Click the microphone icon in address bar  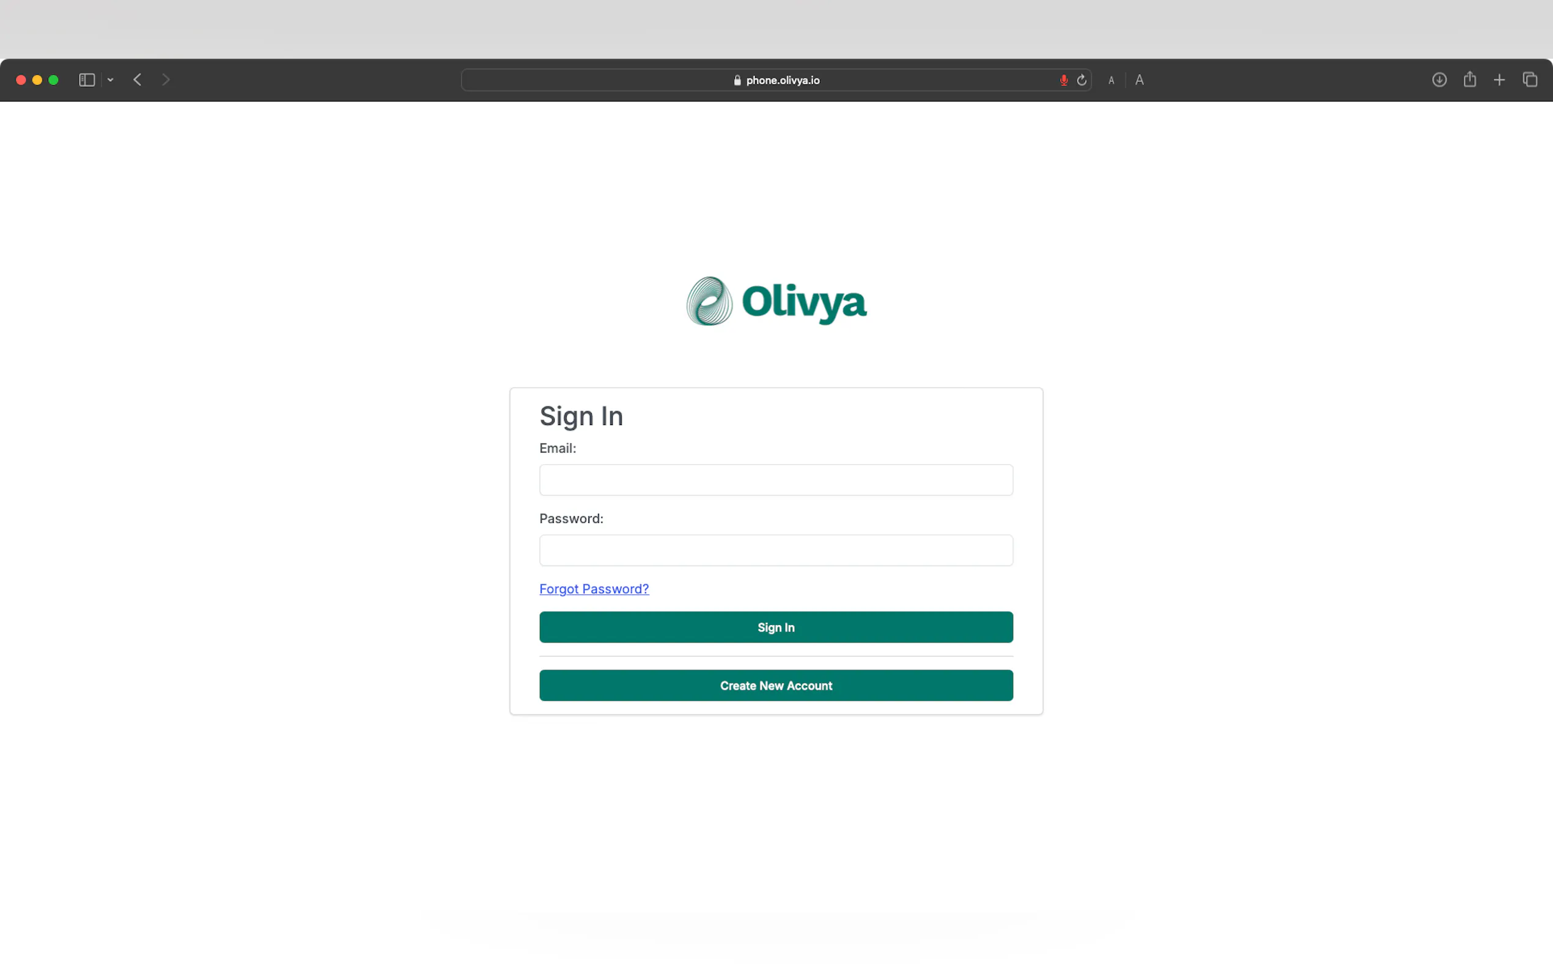tap(1064, 80)
